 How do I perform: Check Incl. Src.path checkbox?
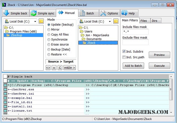coord(124,57)
